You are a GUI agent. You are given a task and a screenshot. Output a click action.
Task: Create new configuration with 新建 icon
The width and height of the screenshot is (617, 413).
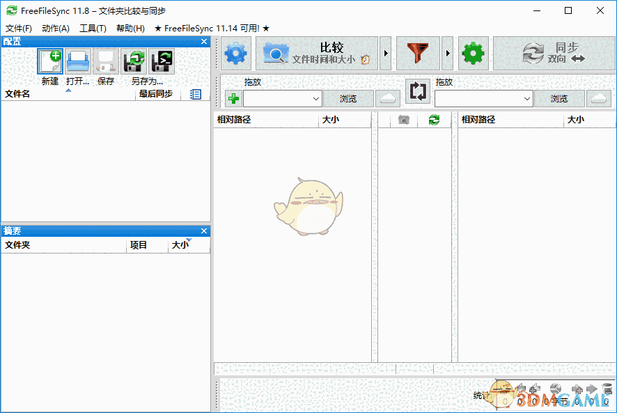(49, 61)
